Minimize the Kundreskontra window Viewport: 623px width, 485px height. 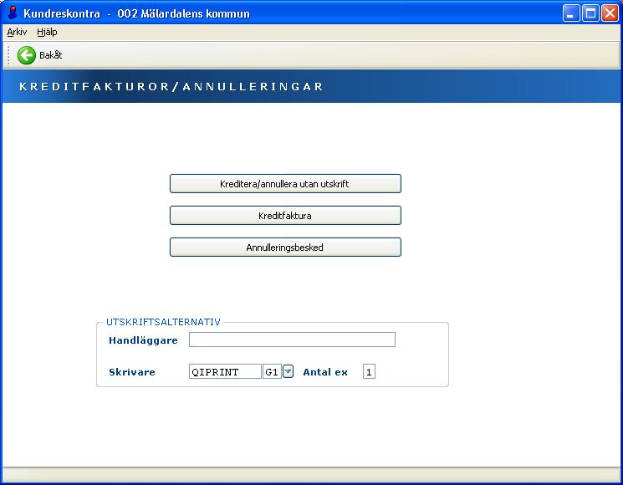571,13
